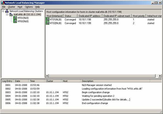Screen dimensions: 163x114
Task: Click the Initial host state column header
Action: [154, 16]
